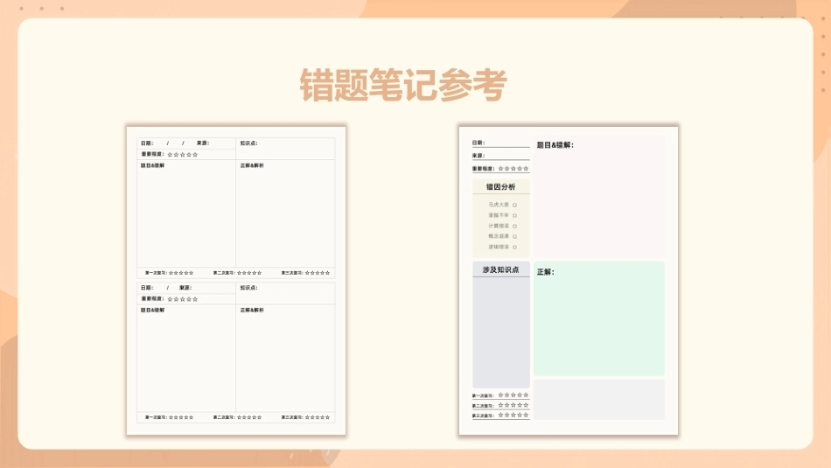Image resolution: width=831 pixels, height=468 pixels.
Task: Click the pink 题目&错解 area
Action: click(x=599, y=196)
